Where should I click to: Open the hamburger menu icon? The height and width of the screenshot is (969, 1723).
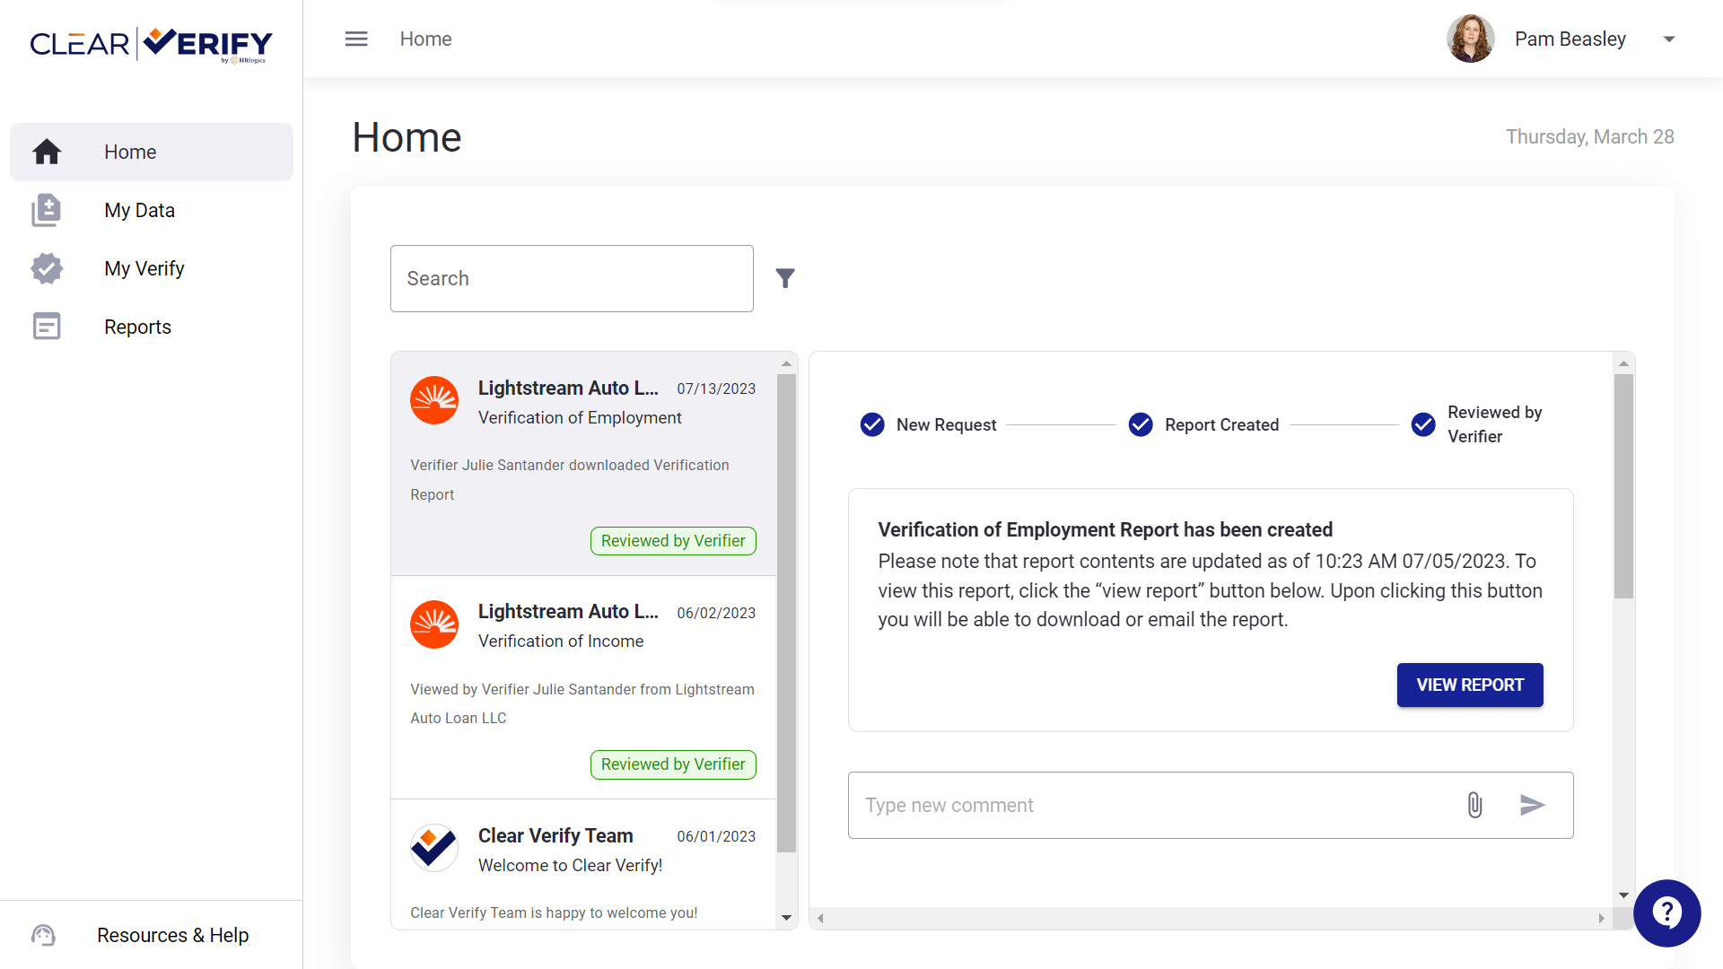pos(356,39)
